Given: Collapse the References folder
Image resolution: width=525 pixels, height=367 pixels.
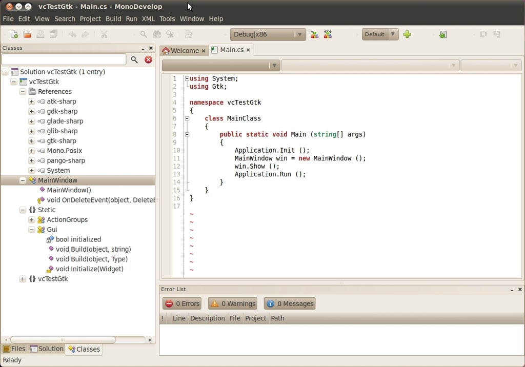Looking at the screenshot, I should pyautogui.click(x=23, y=91).
